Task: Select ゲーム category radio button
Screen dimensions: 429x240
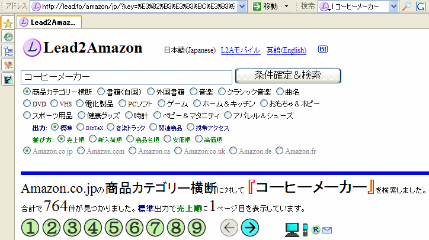Action: point(161,103)
